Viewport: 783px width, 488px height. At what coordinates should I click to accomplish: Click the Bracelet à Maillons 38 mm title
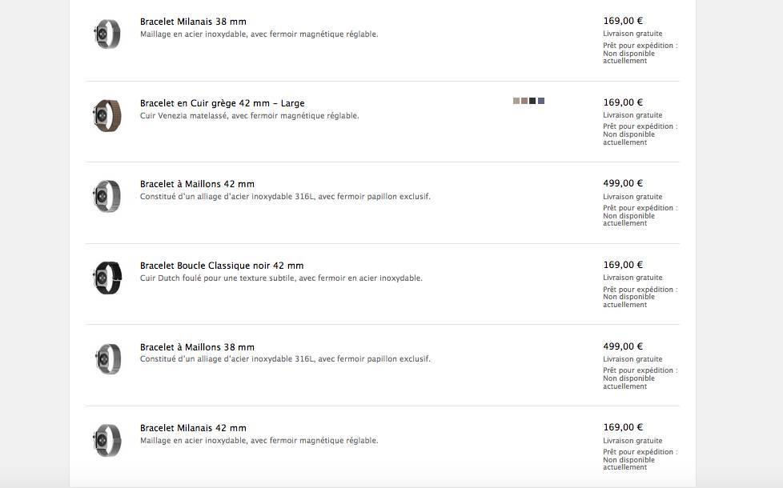pos(197,346)
